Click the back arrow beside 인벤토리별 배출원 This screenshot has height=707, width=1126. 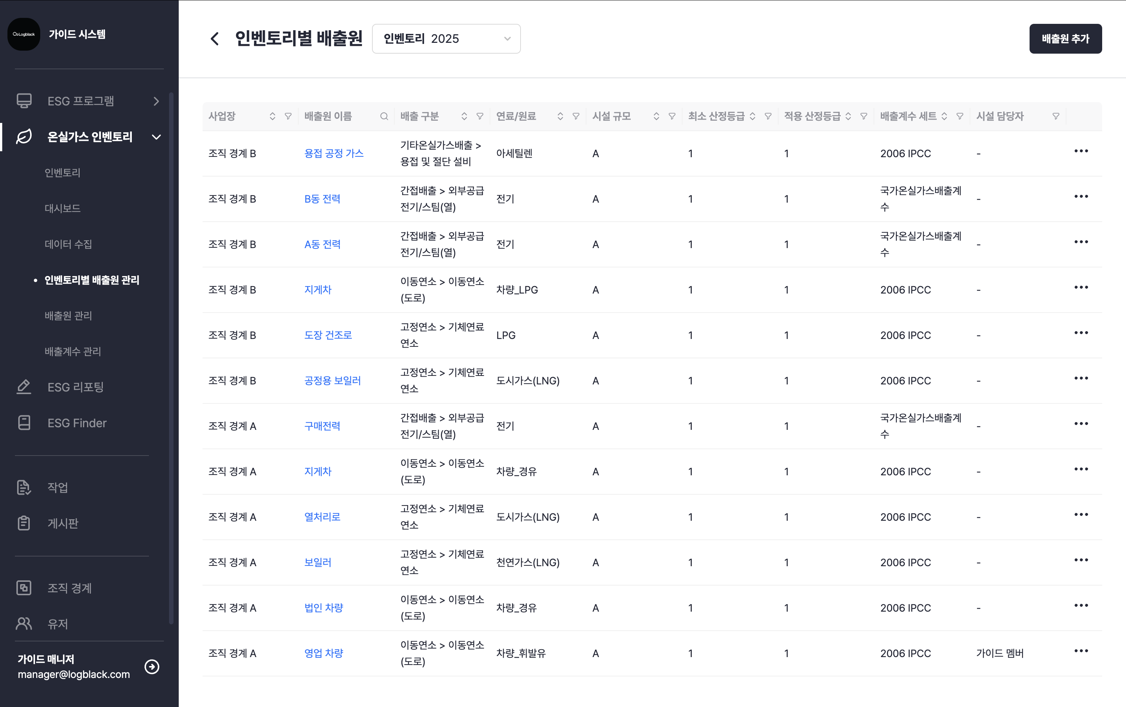click(x=214, y=38)
